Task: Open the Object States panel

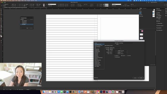Action: 160,23
